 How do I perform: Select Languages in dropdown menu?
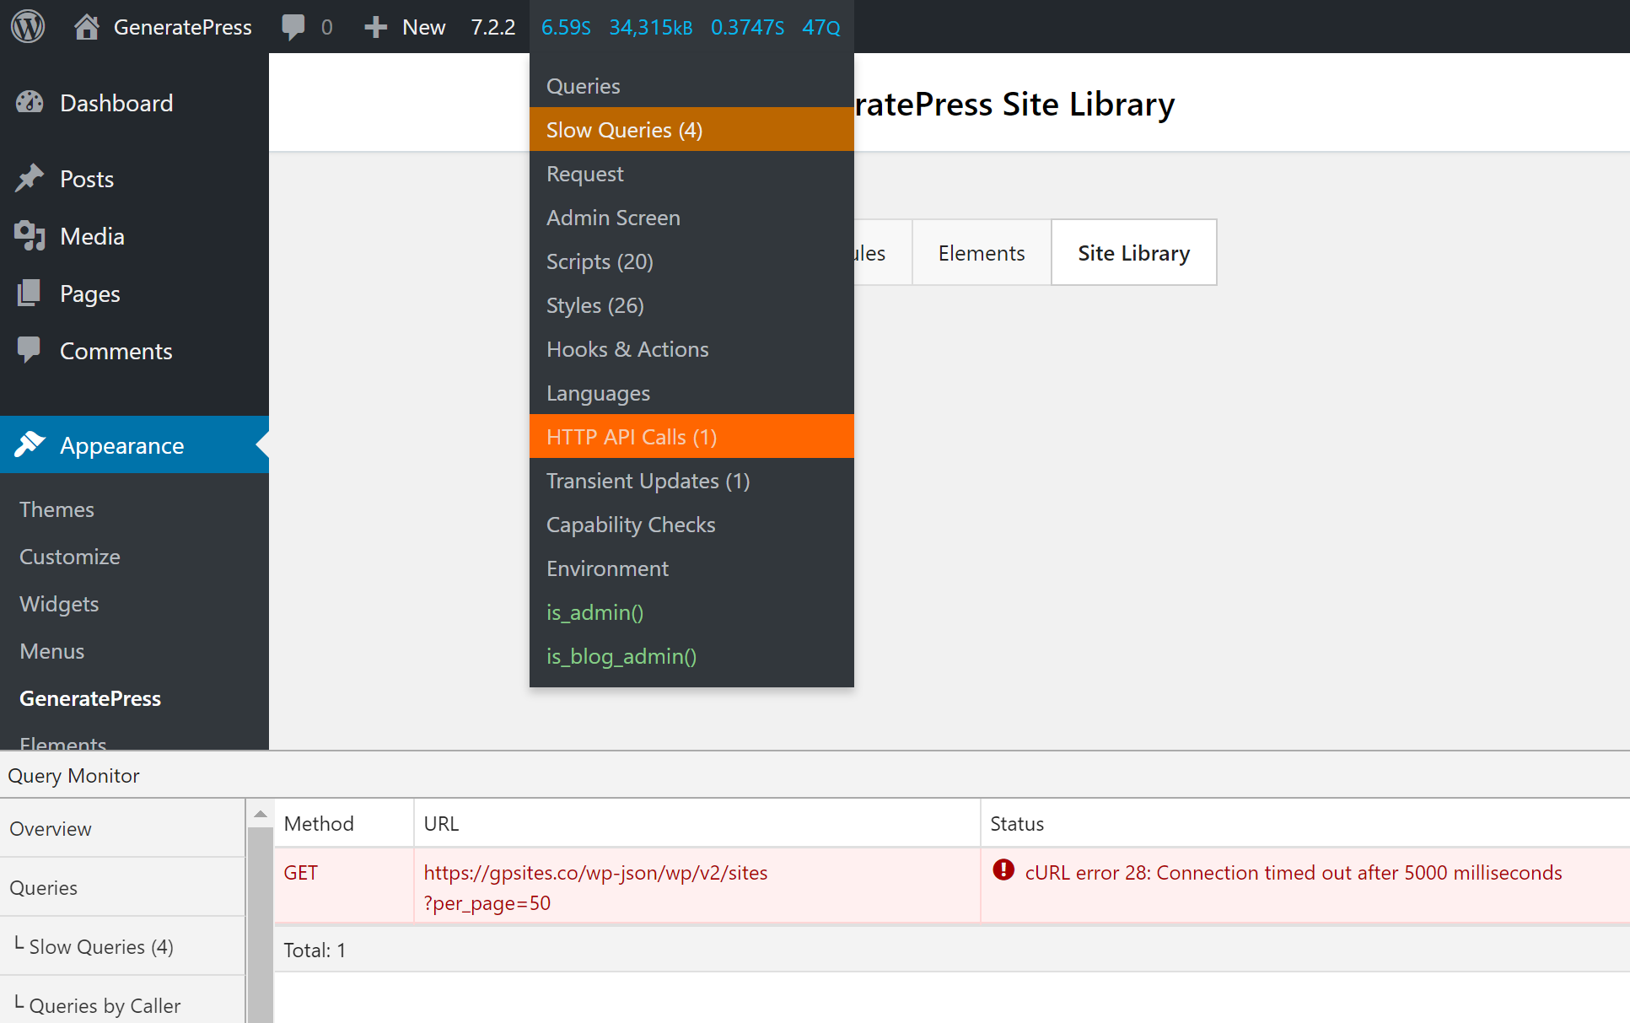[x=691, y=393]
